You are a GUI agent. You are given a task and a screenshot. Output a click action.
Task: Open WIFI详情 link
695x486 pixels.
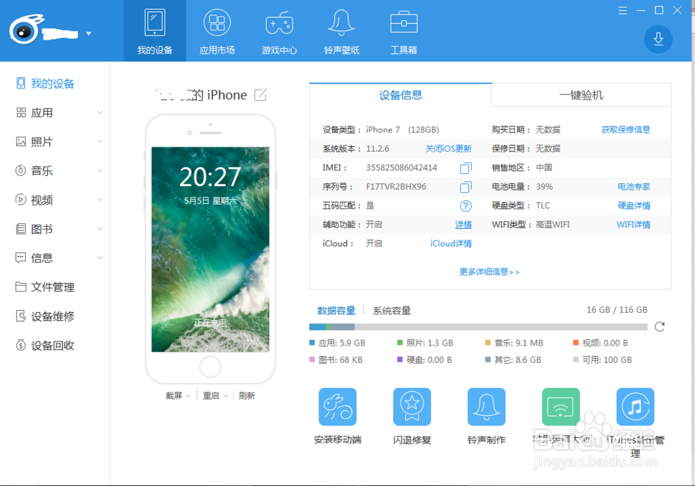click(x=633, y=225)
